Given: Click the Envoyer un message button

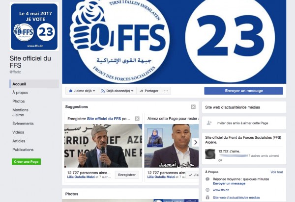Looking at the screenshot, I should pyautogui.click(x=243, y=91).
